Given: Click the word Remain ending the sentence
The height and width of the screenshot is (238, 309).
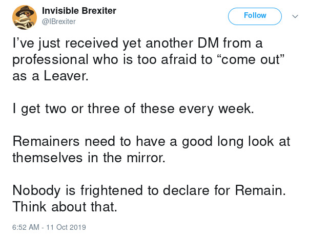Looking at the screenshot, I should [x=260, y=190].
